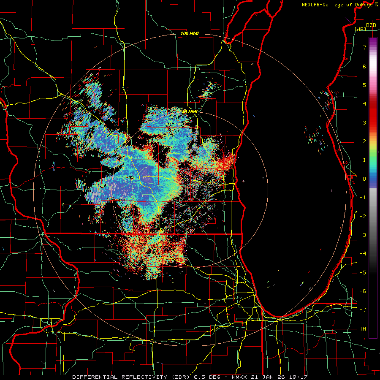Click the "[dB]" units label
Image resolution: width=380 pixels, height=380 pixels.
pyautogui.click(x=361, y=29)
